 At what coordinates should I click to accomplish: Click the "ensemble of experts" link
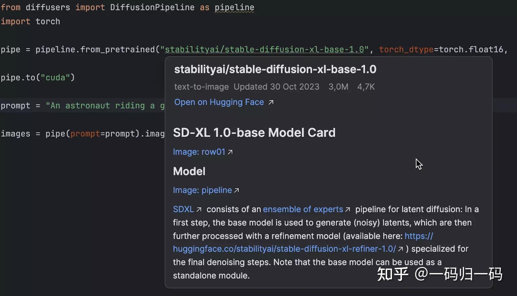303,209
